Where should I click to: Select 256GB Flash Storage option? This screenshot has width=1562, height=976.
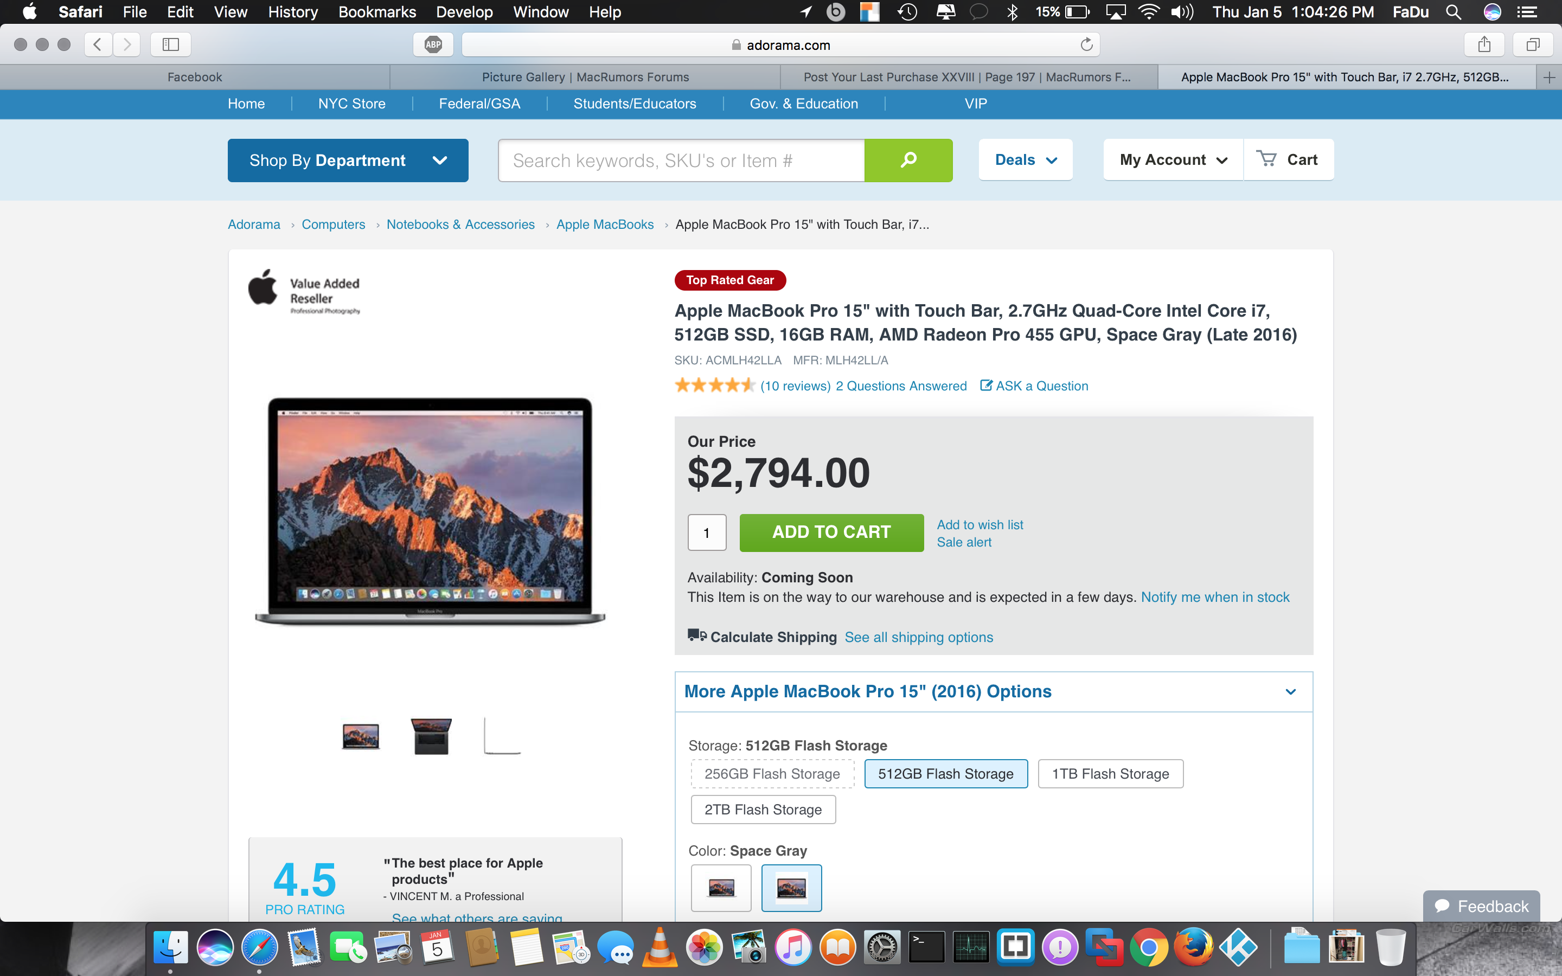772,774
